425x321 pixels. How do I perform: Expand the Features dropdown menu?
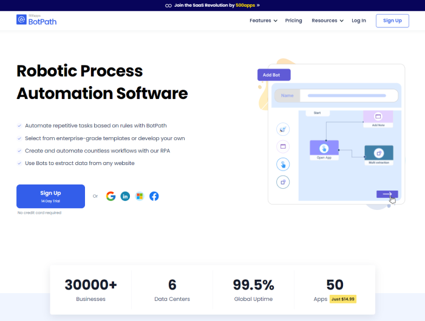(263, 21)
